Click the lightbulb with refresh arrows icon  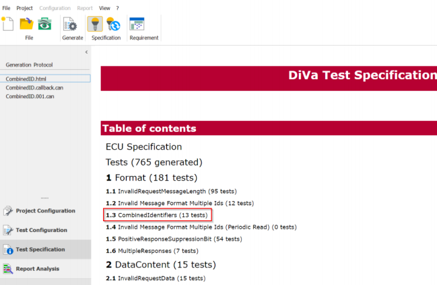pyautogui.click(x=113, y=24)
